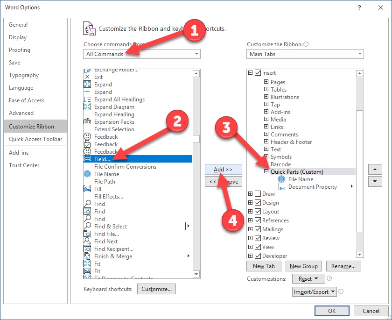Enable the Draw tab checkbox
The image size is (392, 320).
pos(258,194)
